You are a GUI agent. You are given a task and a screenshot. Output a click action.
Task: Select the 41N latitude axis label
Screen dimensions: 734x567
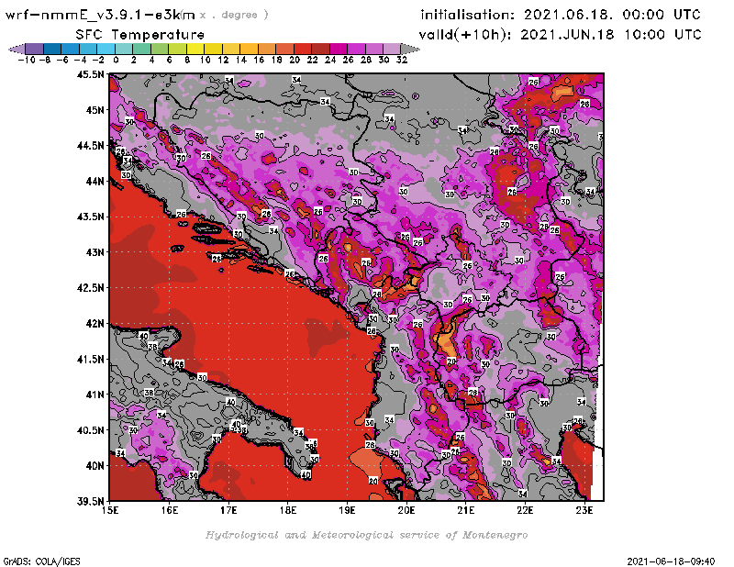click(x=95, y=395)
